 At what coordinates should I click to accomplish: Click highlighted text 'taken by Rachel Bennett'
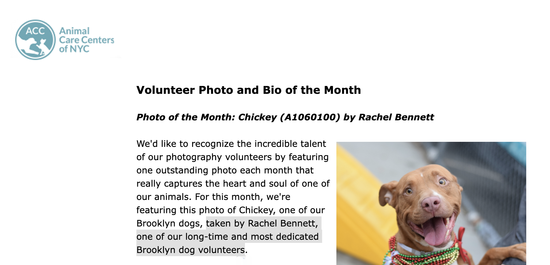262,223
